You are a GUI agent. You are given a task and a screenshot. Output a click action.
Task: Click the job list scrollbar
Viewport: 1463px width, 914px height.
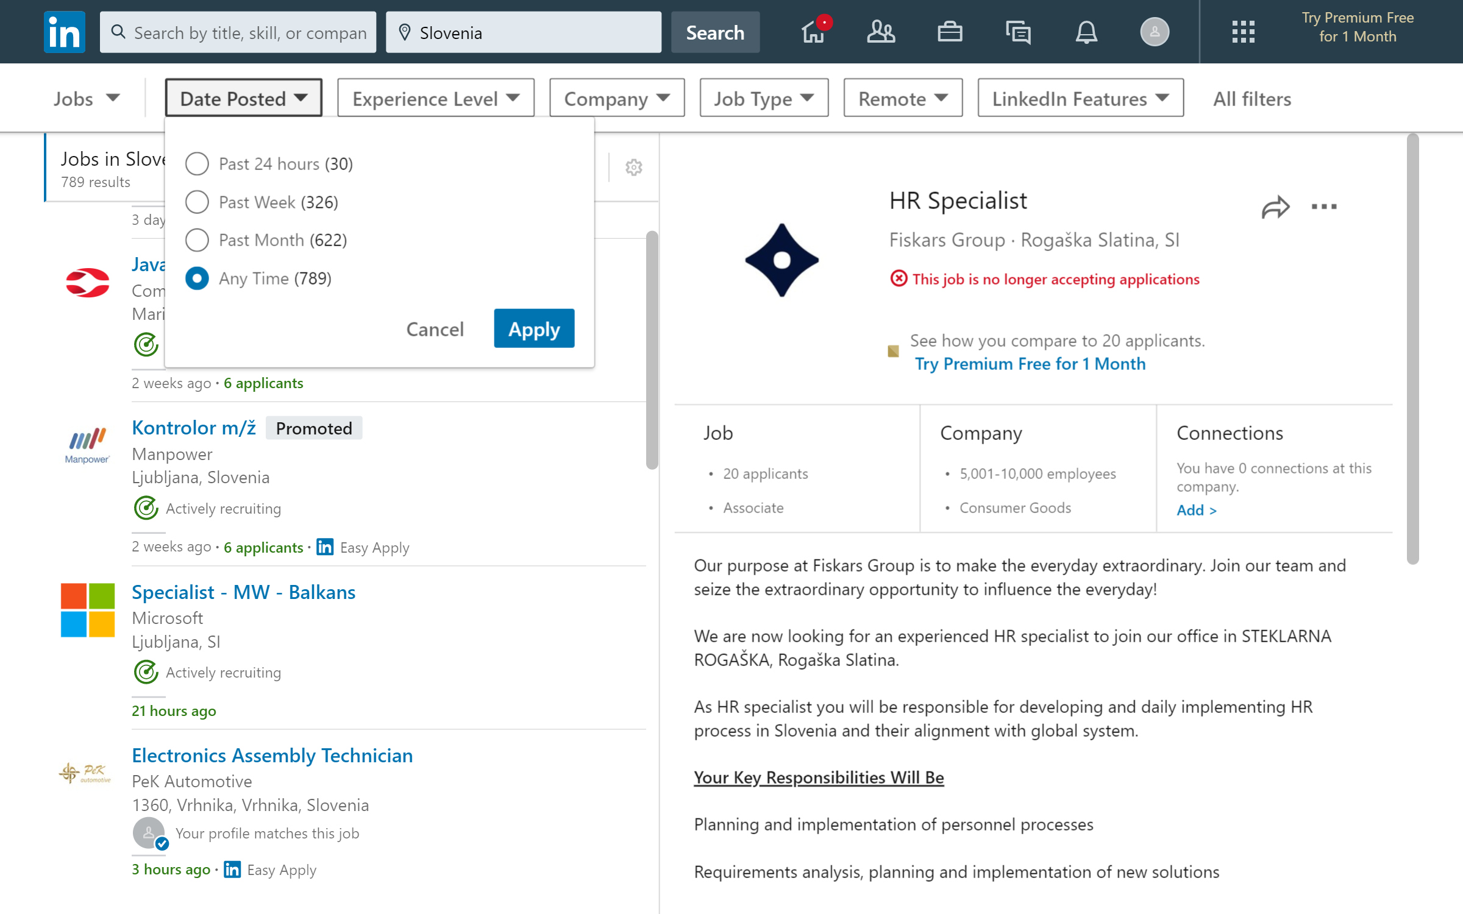point(652,350)
